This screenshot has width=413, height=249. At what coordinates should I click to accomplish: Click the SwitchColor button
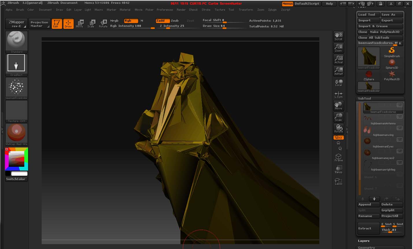point(16,179)
